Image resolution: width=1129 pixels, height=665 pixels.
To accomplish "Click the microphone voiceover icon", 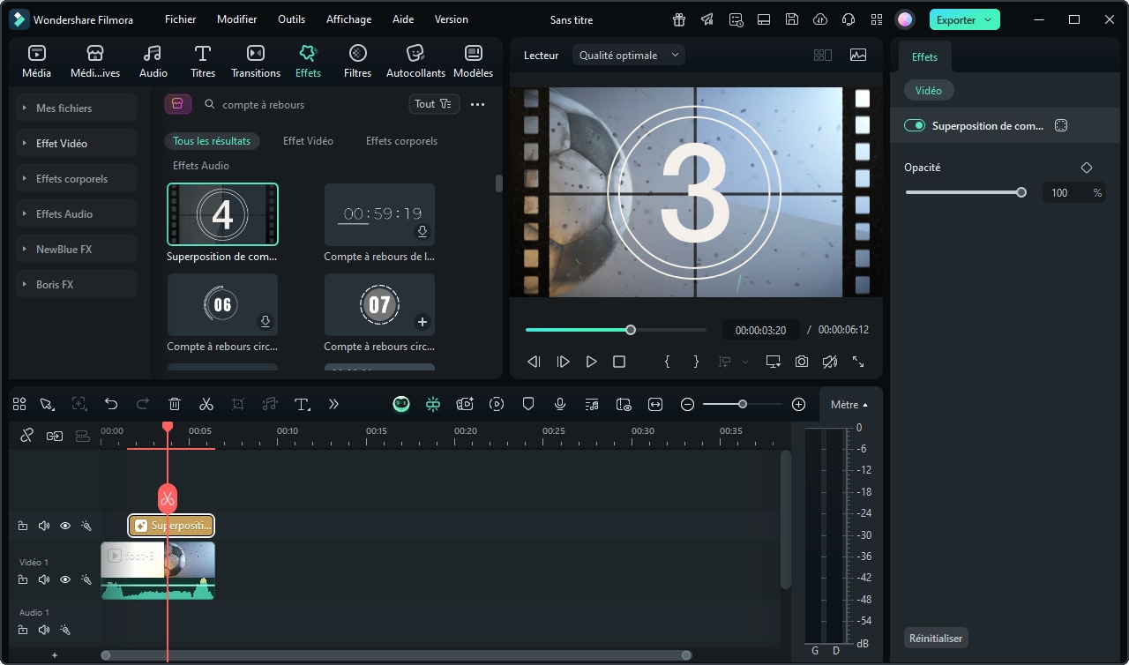I will 560,404.
